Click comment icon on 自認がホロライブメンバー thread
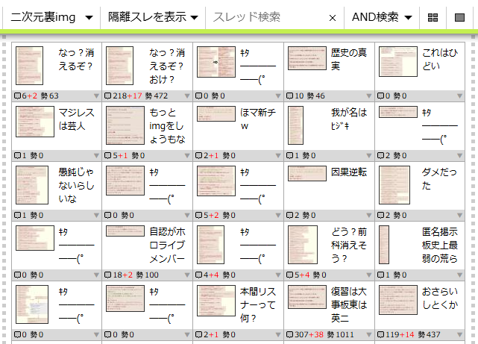The width and height of the screenshot is (478, 344). coord(108,275)
